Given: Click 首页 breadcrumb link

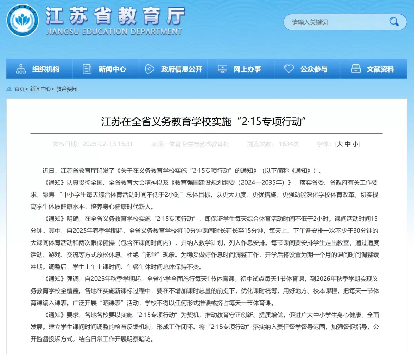Looking at the screenshot, I should pyautogui.click(x=19, y=89).
